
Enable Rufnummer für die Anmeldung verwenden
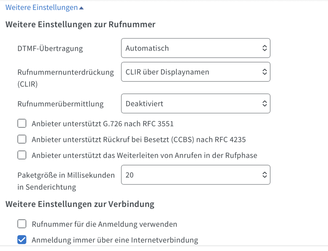22,224
